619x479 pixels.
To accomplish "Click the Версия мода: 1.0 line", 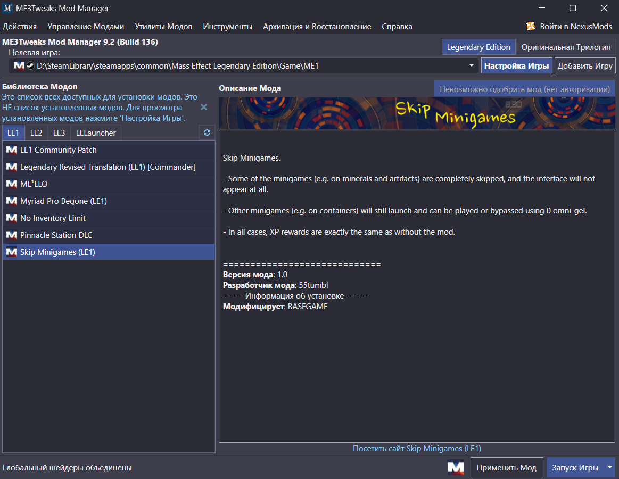I will pos(255,275).
